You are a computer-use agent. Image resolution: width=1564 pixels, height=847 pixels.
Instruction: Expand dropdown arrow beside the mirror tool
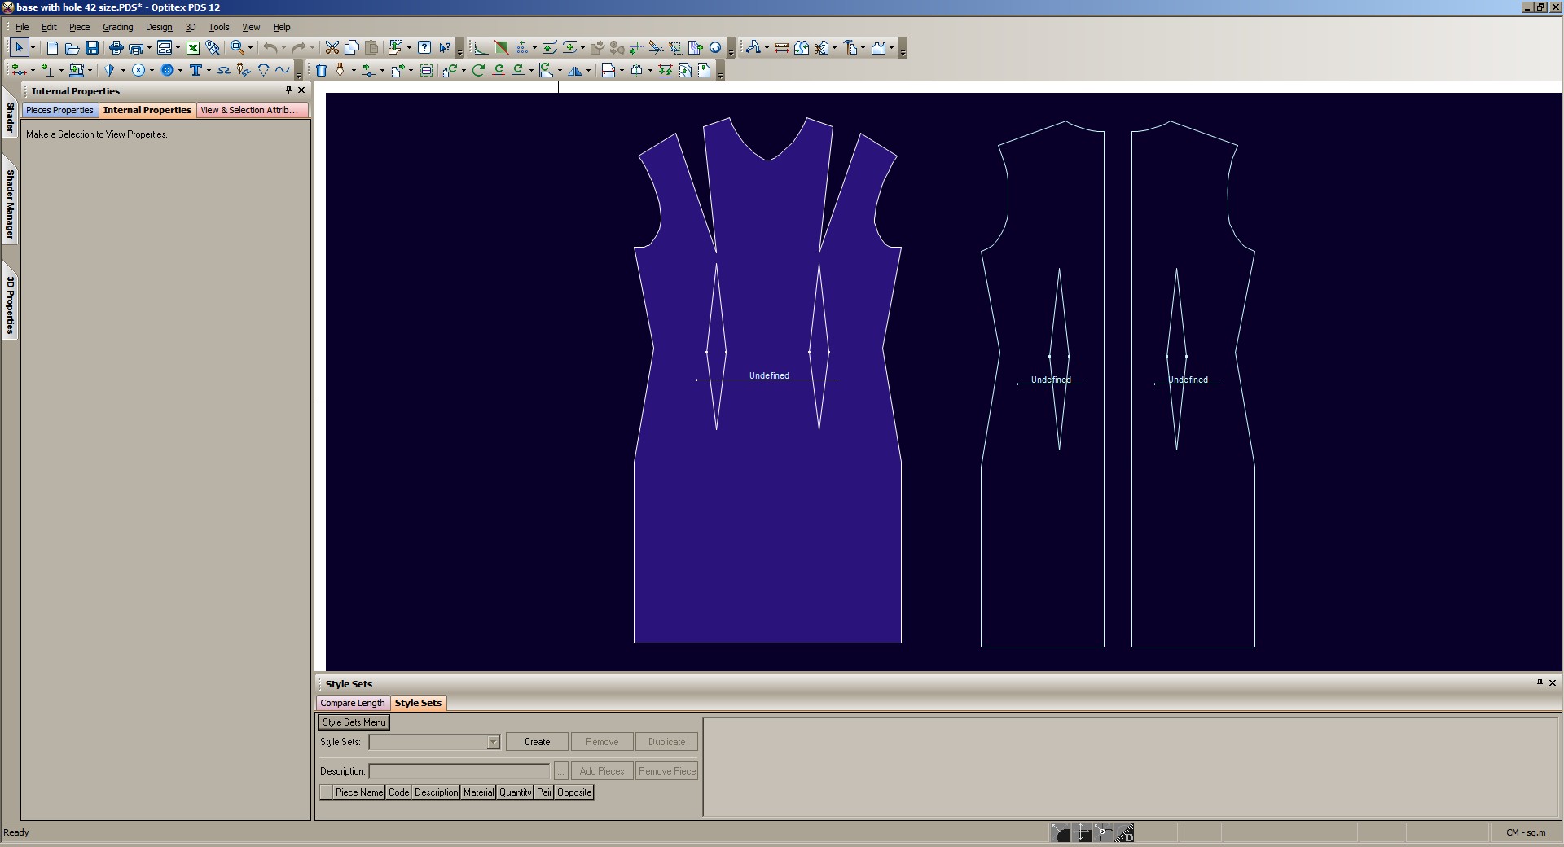point(588,70)
